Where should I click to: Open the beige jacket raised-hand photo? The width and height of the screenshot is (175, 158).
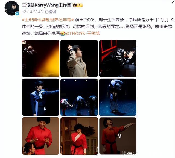click(x=79, y=59)
